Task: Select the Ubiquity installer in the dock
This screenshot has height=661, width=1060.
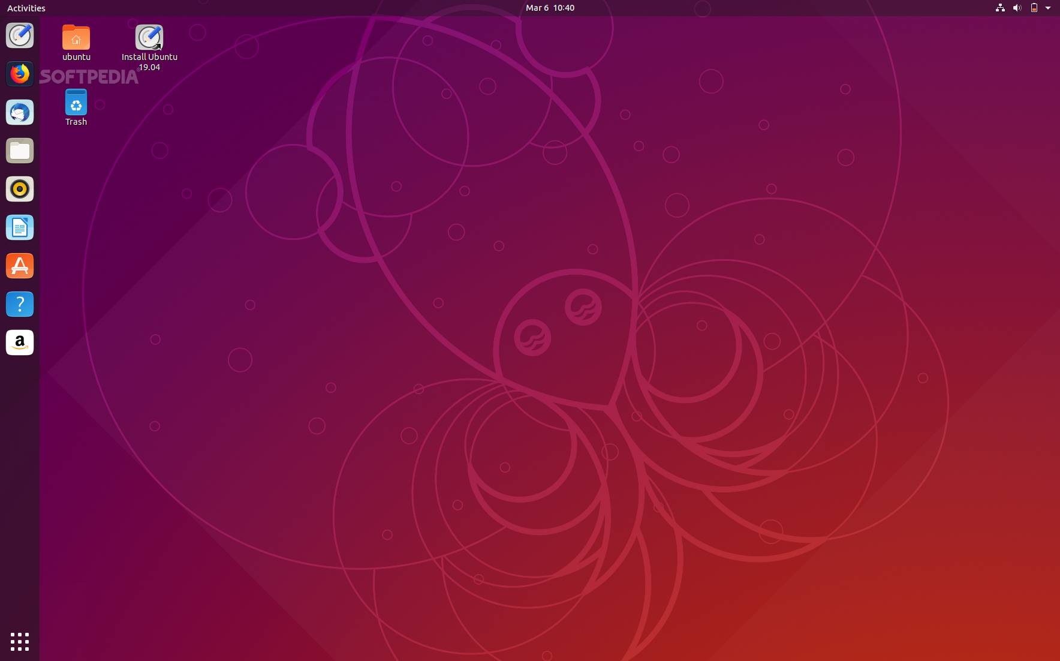Action: (20, 35)
